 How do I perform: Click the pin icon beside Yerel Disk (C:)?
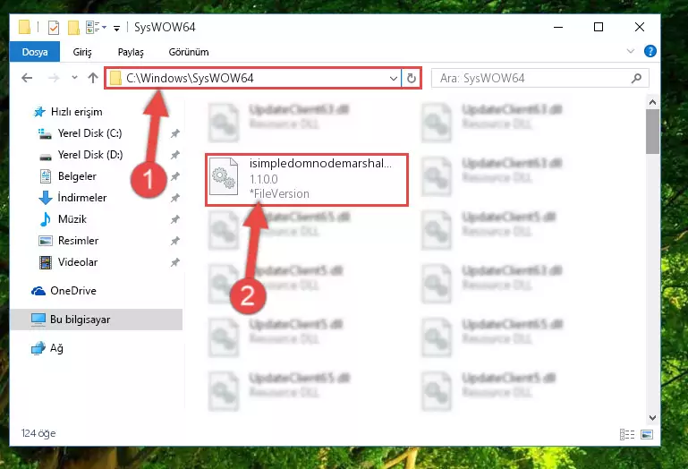[175, 133]
